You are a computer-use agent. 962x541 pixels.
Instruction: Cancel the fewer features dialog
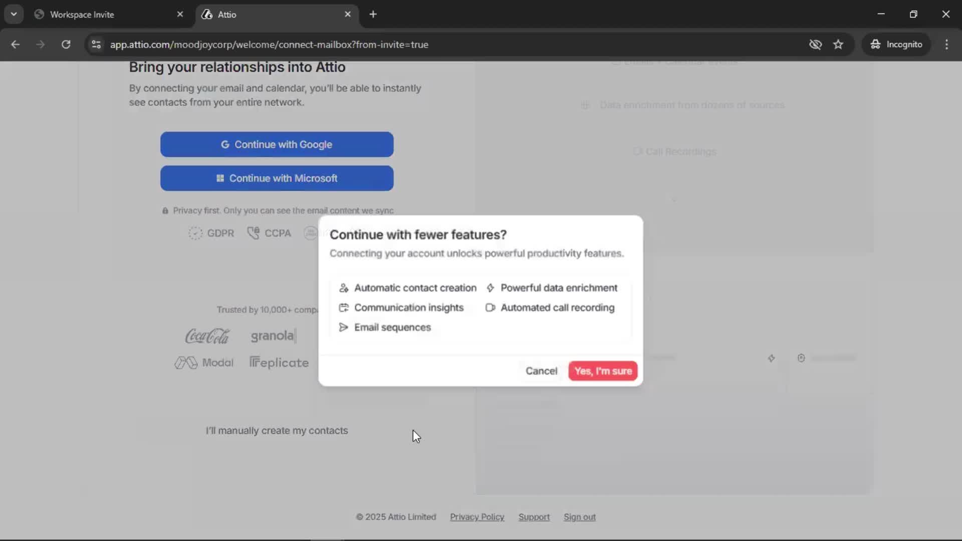(x=541, y=371)
